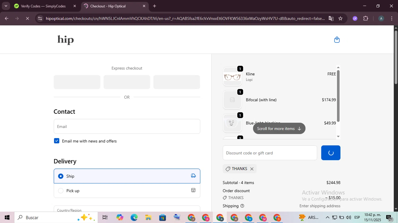Open the notification center icon
Image resolution: width=398 pixels, height=223 pixels.
(390, 218)
